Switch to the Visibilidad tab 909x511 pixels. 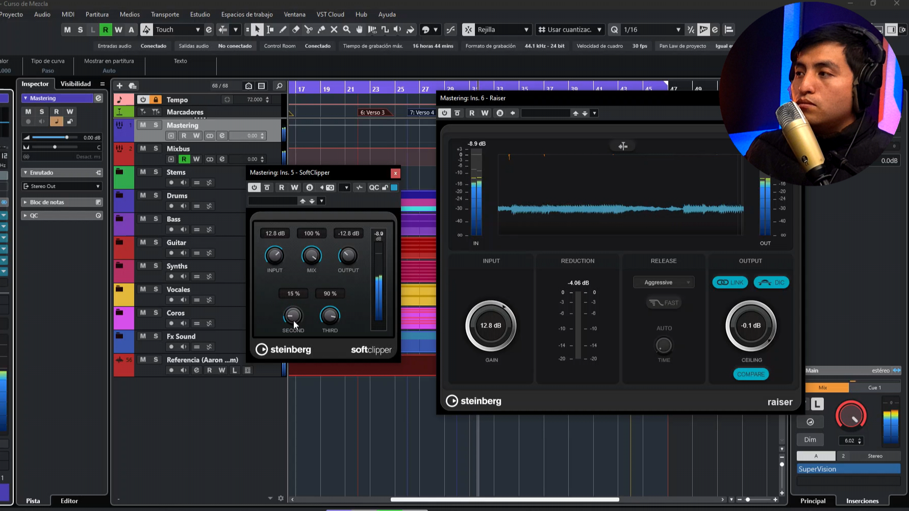coord(75,84)
